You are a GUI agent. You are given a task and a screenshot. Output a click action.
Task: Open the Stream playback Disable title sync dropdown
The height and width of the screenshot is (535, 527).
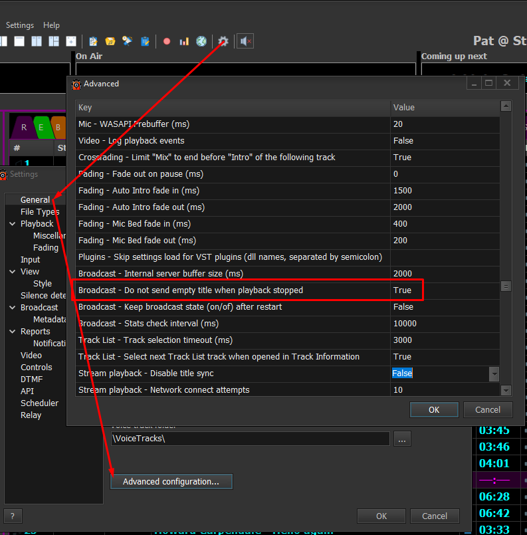pyautogui.click(x=494, y=374)
